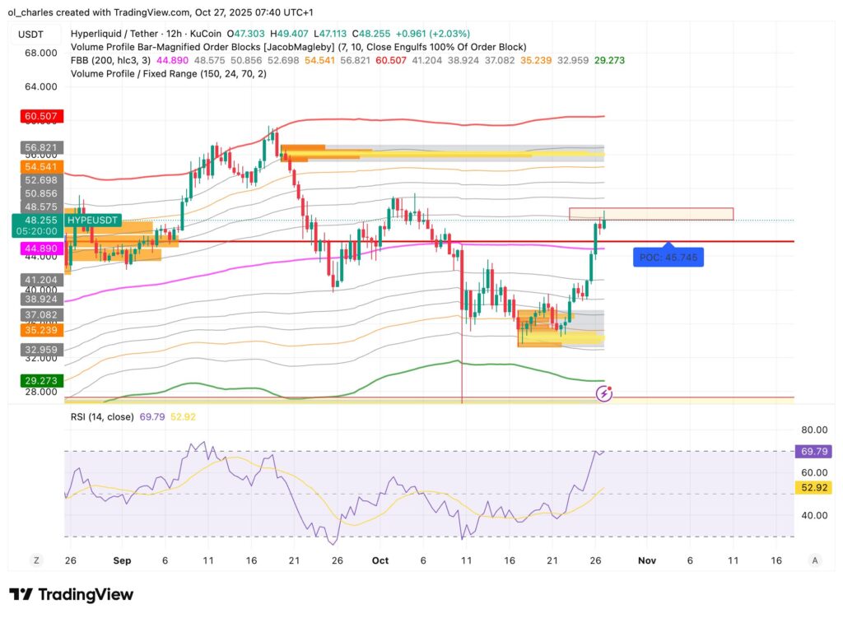Click the purple lightning bolt event icon
843x618 pixels.
605,394
